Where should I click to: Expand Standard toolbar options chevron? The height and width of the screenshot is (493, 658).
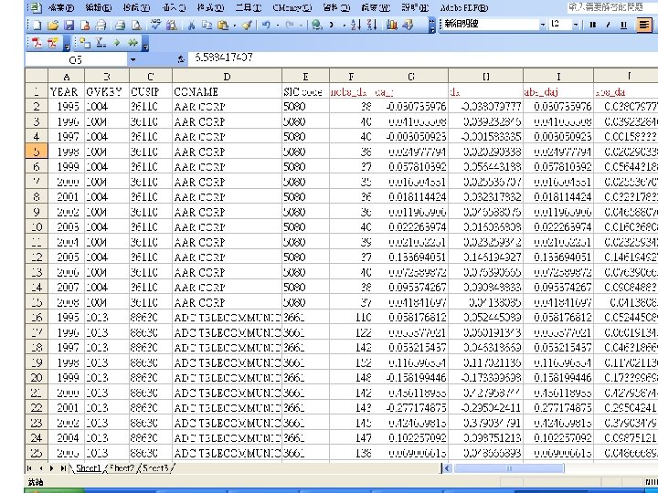point(431,26)
